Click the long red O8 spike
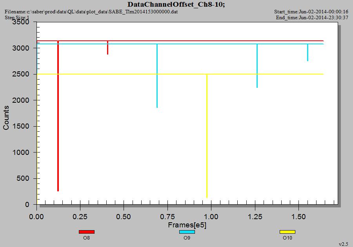Screen dimensions: 353x247 click(x=58, y=116)
